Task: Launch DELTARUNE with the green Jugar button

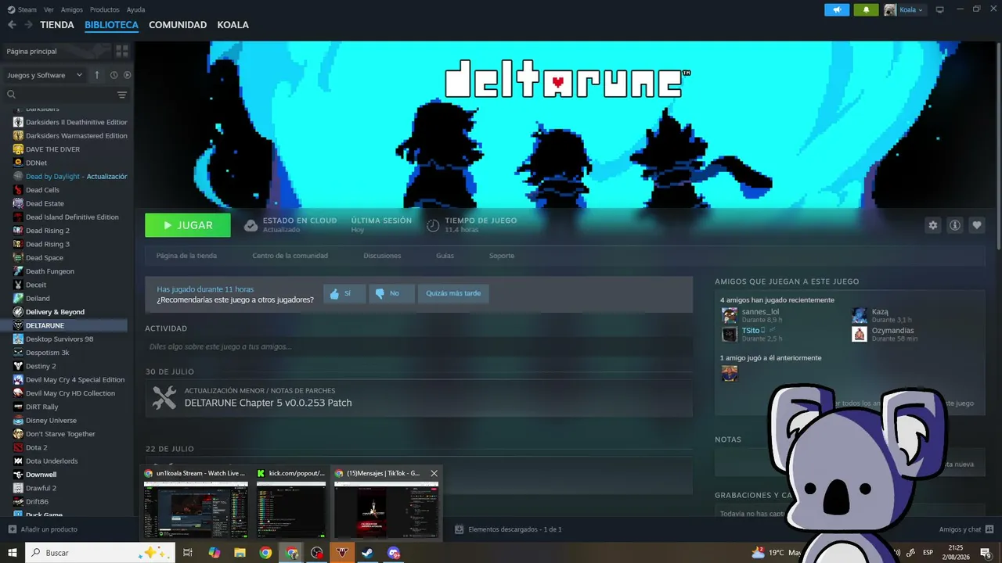Action: (x=188, y=225)
